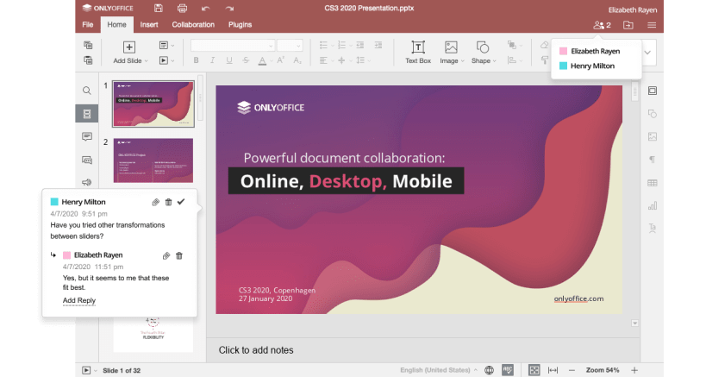Select slide 1 thumbnail

[x=153, y=104]
